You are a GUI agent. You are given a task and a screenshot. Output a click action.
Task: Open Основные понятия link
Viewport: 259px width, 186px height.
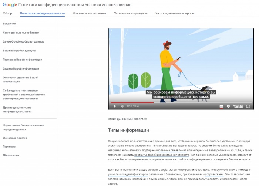[15, 138]
